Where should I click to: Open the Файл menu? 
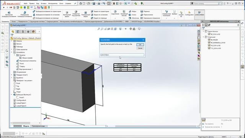point(26,3)
